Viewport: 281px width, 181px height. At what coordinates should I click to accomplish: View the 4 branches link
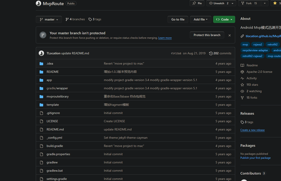75,19
